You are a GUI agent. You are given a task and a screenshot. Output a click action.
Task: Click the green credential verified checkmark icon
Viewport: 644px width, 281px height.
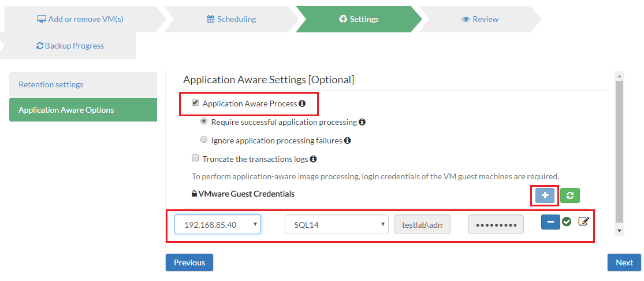[567, 222]
